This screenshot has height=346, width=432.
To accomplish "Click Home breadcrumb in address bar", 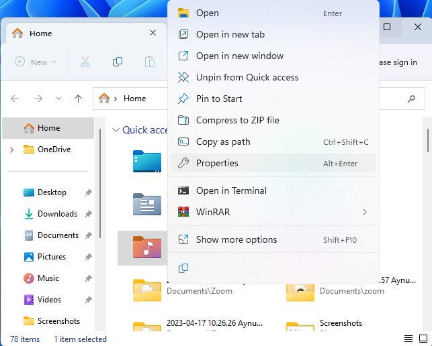I will click(135, 99).
